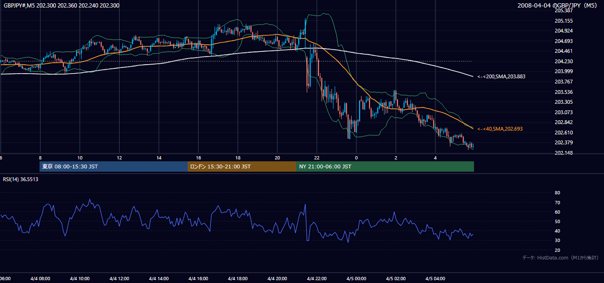Viewport: 604px width, 283px height.
Task: Click the HistData.com data source credit
Action: coord(561,258)
